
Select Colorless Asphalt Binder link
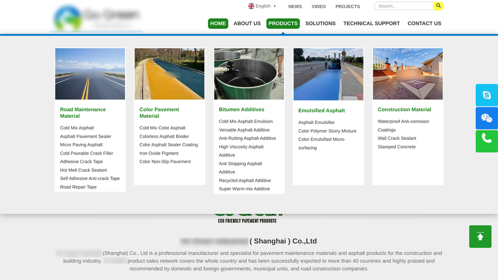click(164, 137)
